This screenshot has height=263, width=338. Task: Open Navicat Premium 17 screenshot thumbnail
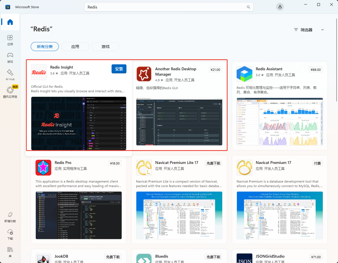coord(280,215)
